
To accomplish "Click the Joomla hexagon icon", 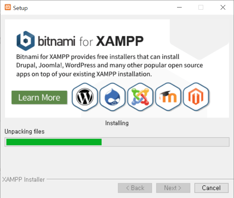I will click(x=140, y=97).
